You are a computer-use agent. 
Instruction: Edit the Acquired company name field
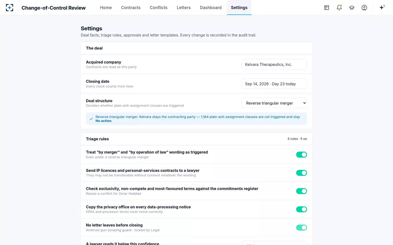tap(274, 65)
